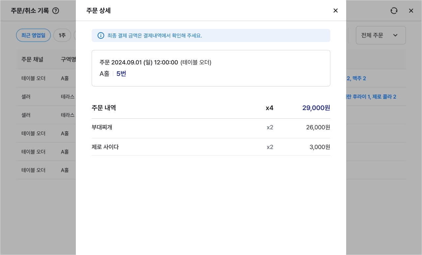Select the 최근 영업일 filter
The width and height of the screenshot is (422, 255).
[33, 35]
